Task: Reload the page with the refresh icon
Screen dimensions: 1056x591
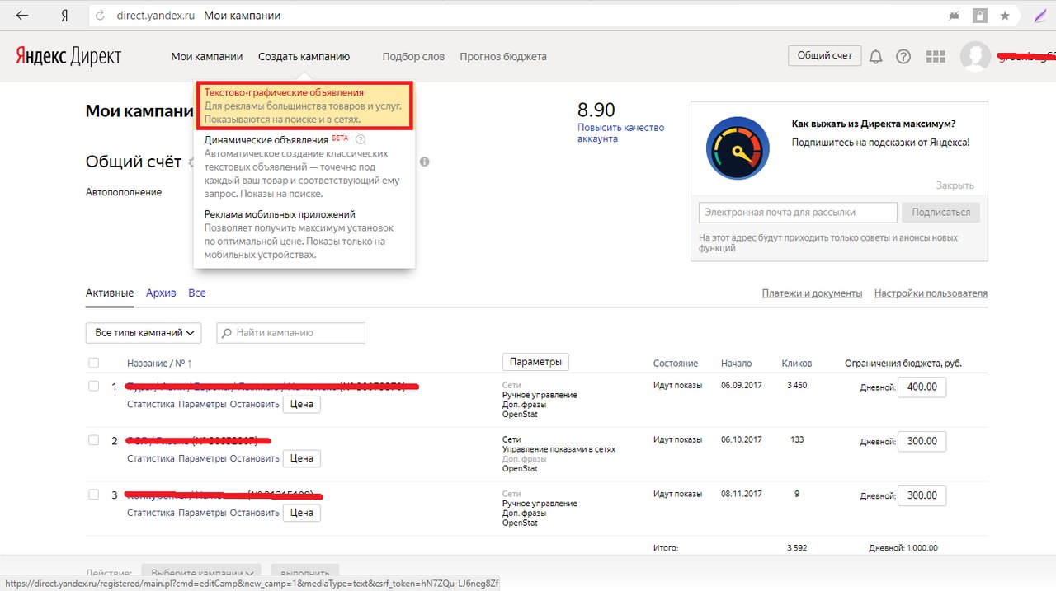Action: coord(100,16)
